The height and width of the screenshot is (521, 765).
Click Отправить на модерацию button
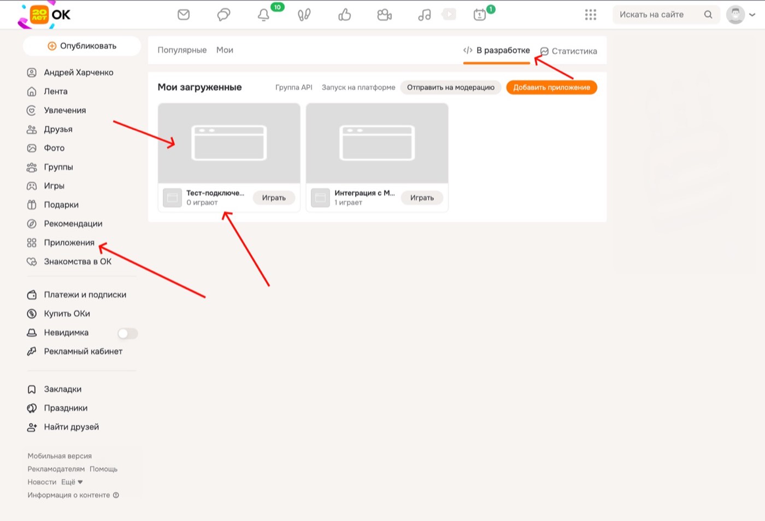(451, 87)
